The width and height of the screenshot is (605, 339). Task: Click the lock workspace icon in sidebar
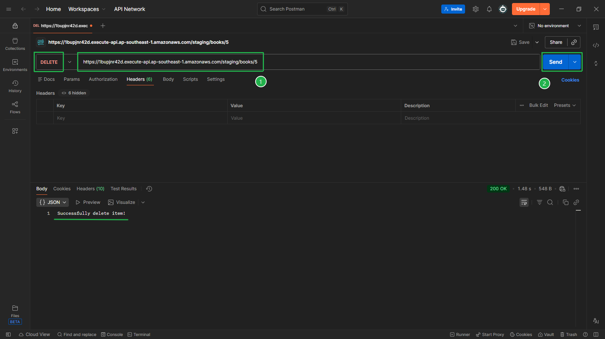tap(15, 26)
